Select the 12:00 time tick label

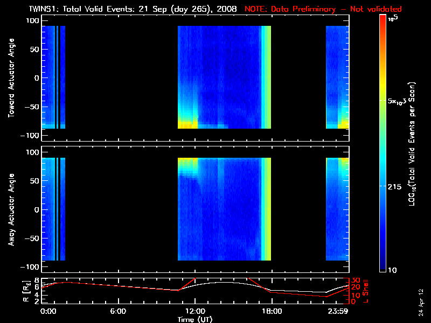coord(194,311)
